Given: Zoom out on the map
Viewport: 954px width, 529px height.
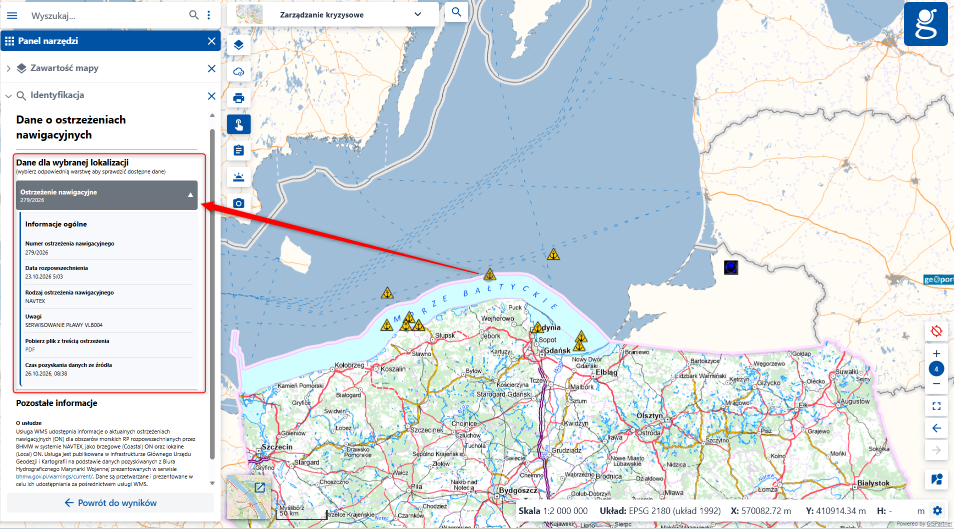Looking at the screenshot, I should (x=936, y=384).
